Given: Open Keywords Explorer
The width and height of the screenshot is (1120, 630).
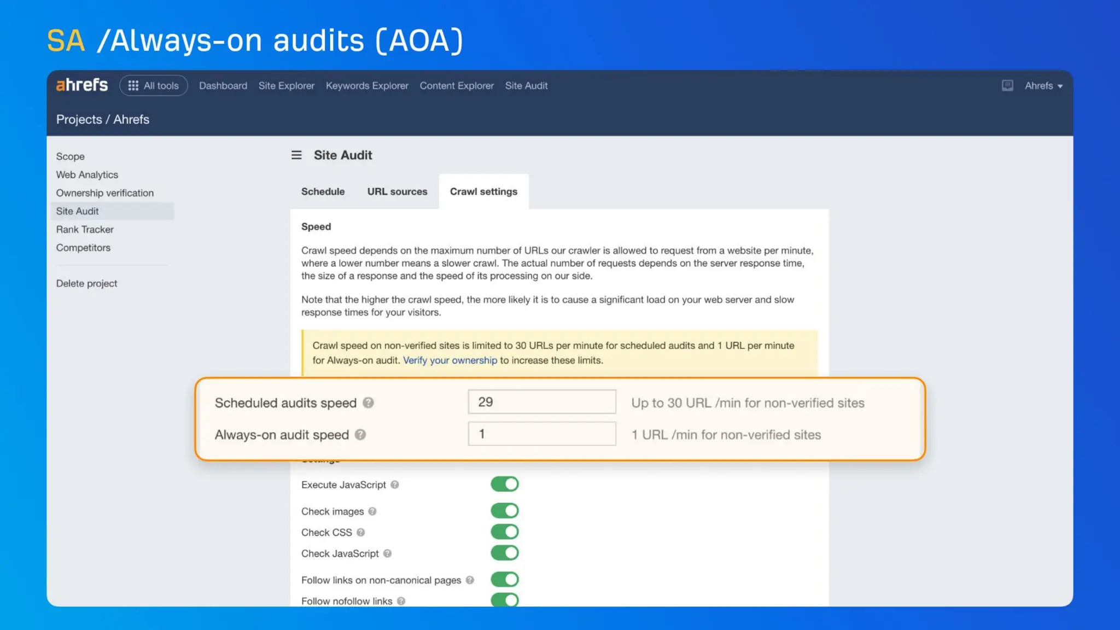Looking at the screenshot, I should coord(367,86).
